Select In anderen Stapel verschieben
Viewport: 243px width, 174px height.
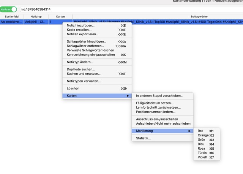(x=159, y=96)
